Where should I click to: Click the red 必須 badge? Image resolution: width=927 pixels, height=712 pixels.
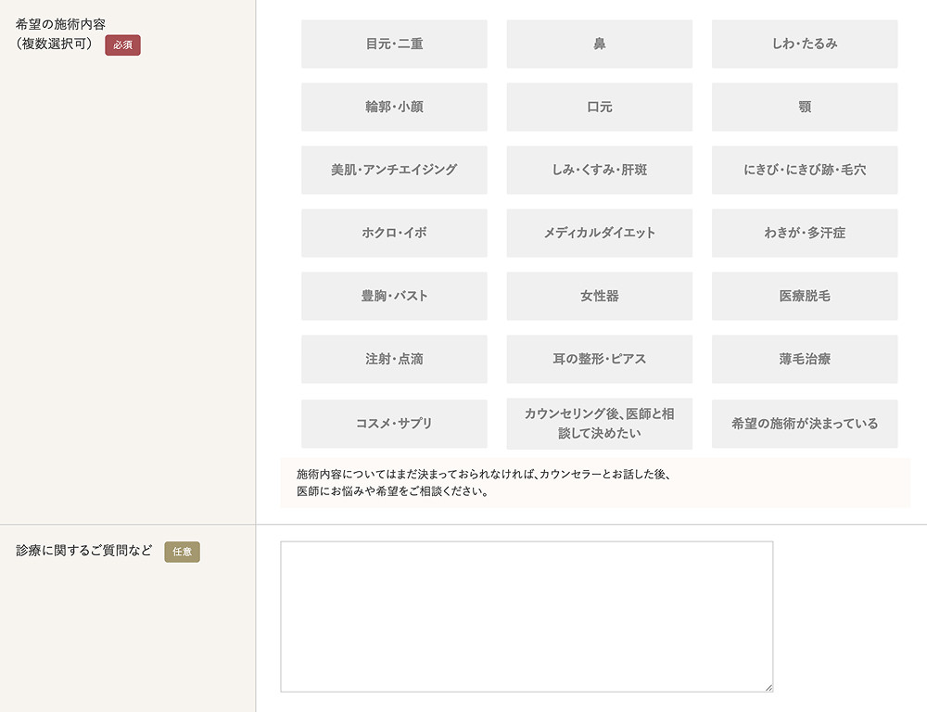tap(123, 44)
